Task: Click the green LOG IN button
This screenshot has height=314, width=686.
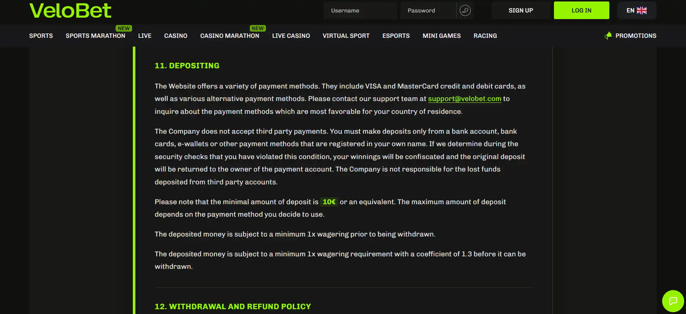Action: (x=581, y=10)
